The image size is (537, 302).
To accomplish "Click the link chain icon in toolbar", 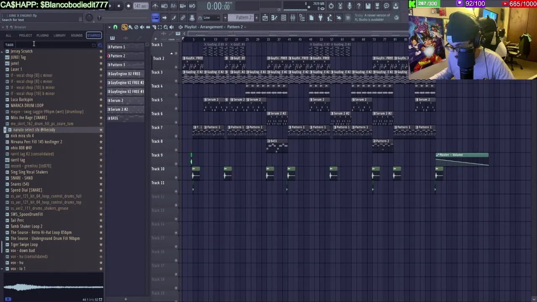I will 183,18.
